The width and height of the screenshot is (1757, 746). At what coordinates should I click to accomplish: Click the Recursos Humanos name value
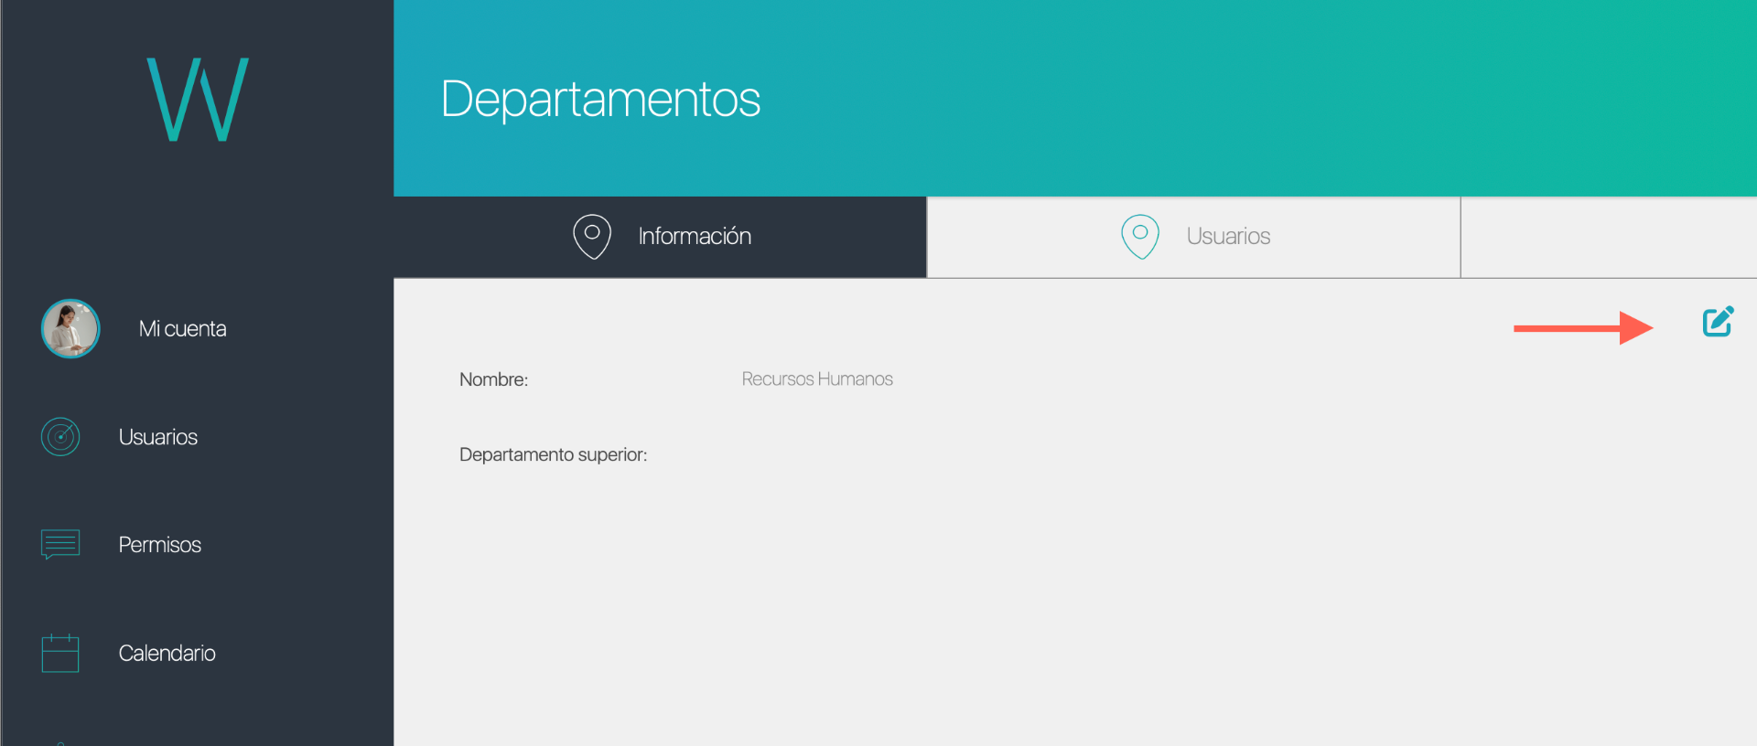(x=817, y=379)
